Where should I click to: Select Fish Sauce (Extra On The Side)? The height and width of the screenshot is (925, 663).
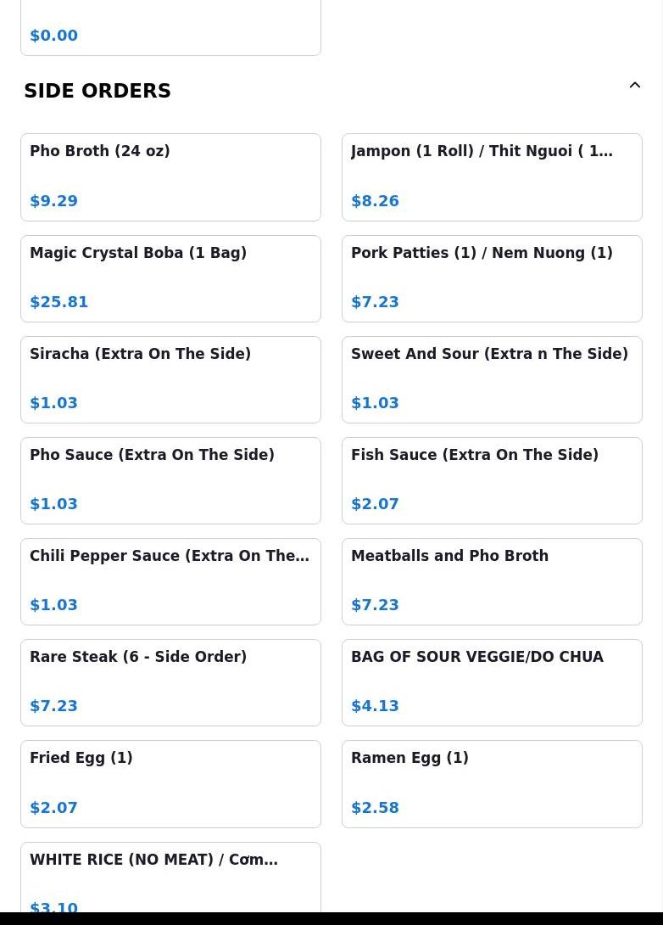coord(492,480)
